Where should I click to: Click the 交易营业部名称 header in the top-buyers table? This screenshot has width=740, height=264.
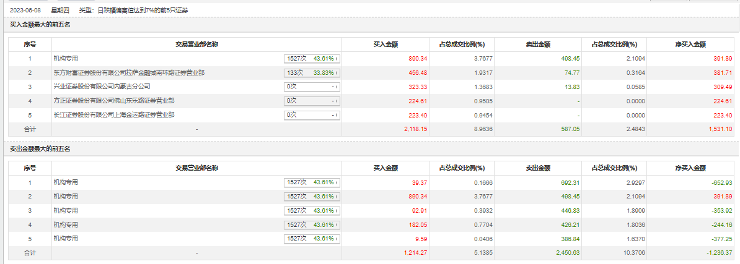pos(196,45)
